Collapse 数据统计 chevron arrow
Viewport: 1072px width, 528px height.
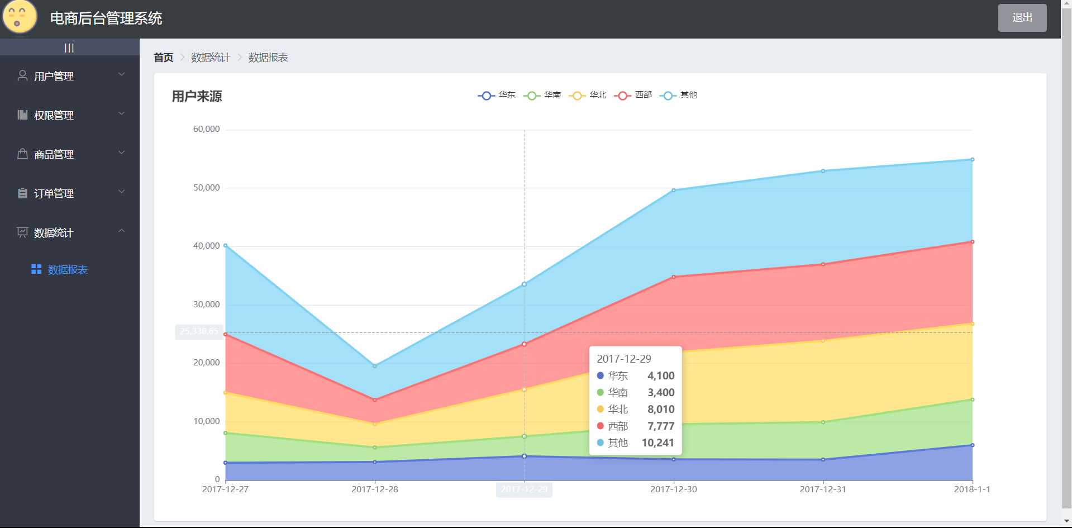[x=121, y=231]
